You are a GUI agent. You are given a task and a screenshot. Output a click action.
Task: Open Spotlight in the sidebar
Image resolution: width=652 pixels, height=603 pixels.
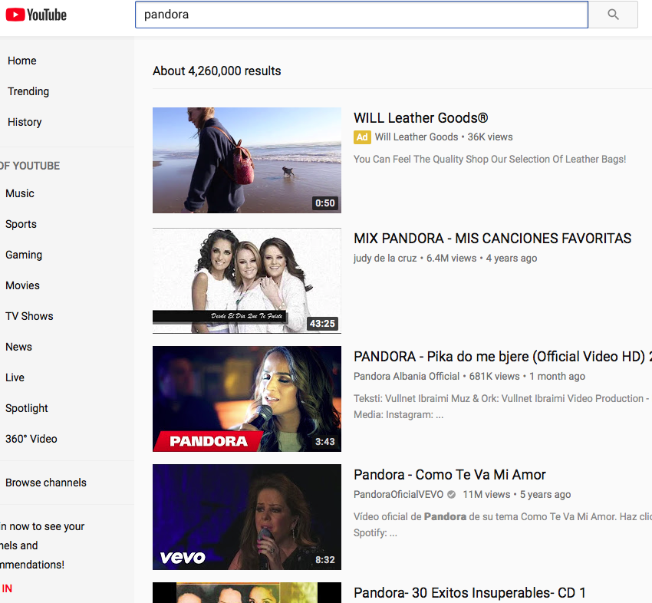(x=27, y=408)
